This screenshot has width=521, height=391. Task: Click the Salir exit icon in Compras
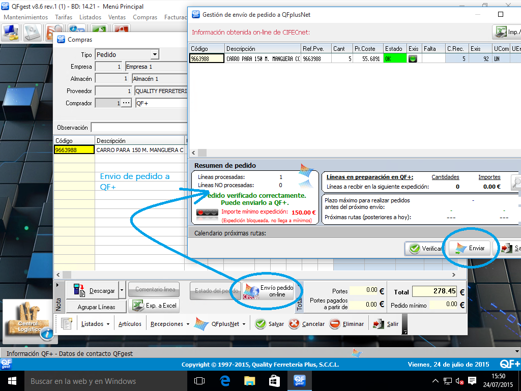click(378, 323)
